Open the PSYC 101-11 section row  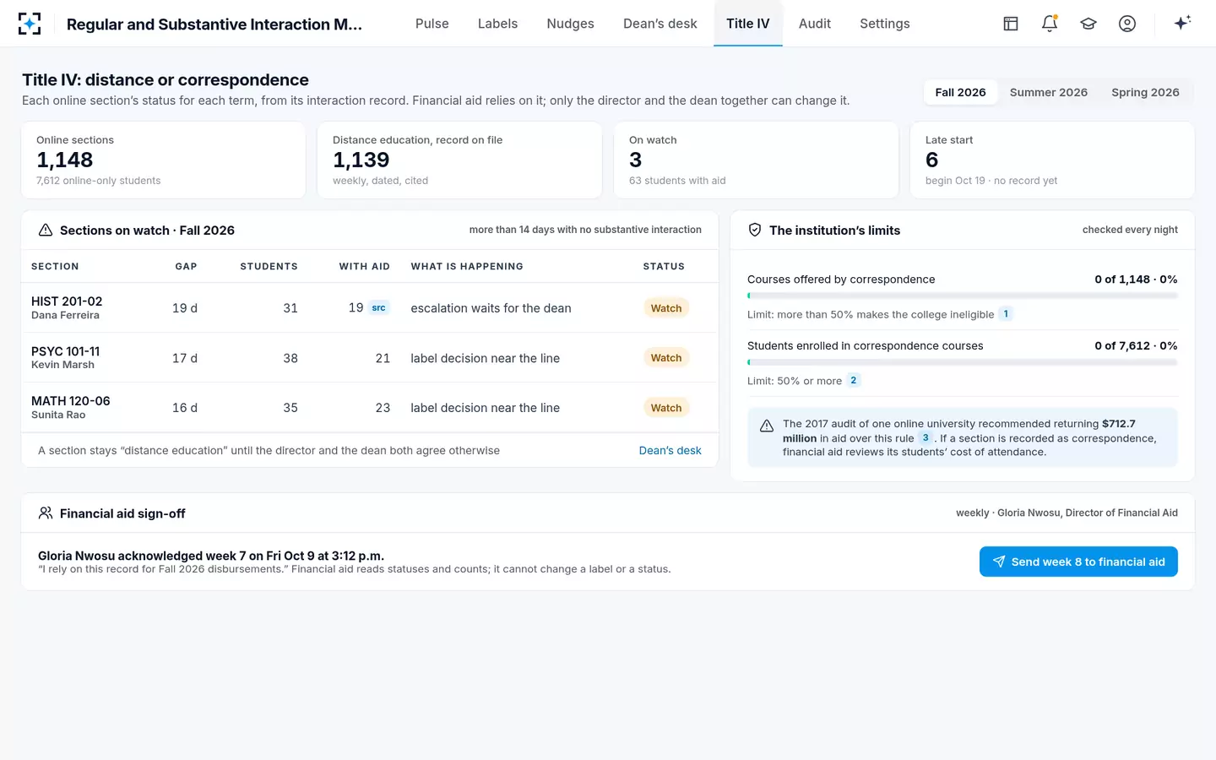[x=370, y=357]
